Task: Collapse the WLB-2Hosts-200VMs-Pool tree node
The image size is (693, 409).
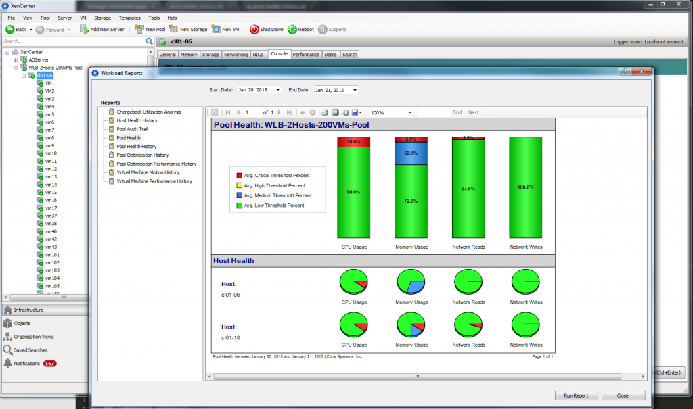Action: pos(16,68)
